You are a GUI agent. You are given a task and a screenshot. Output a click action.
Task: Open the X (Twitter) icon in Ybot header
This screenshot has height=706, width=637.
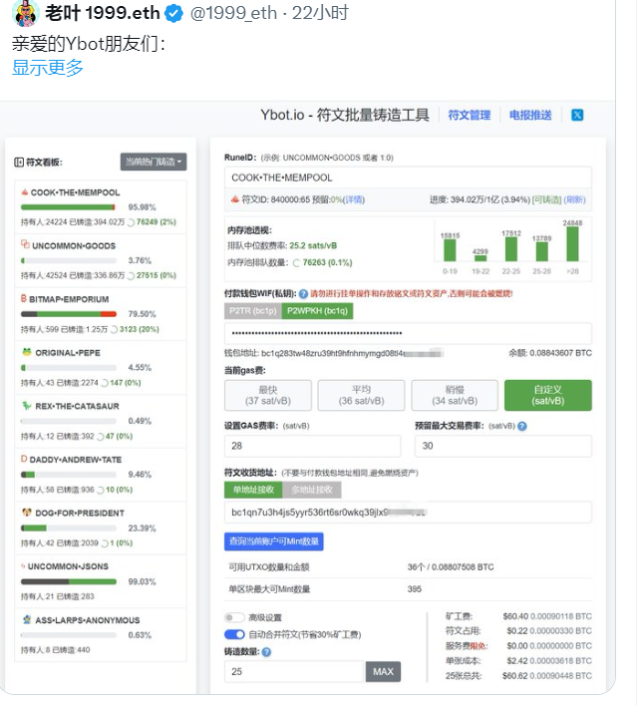[x=577, y=116]
